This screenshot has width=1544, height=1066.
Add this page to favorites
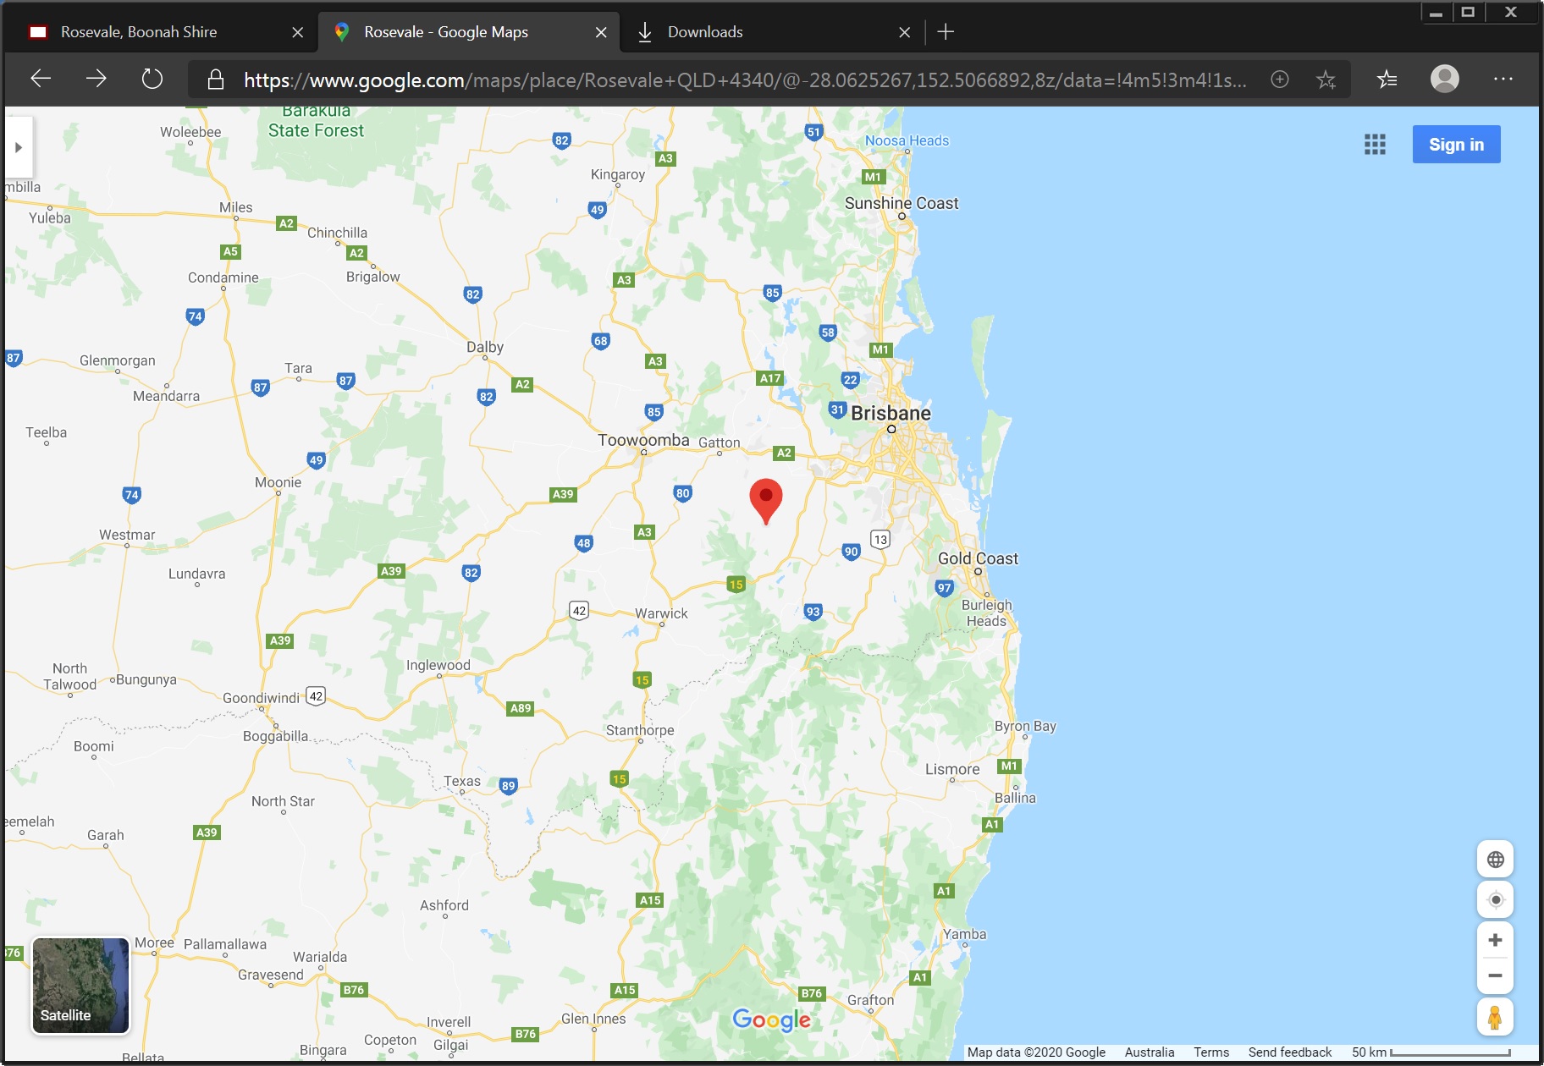click(x=1326, y=80)
